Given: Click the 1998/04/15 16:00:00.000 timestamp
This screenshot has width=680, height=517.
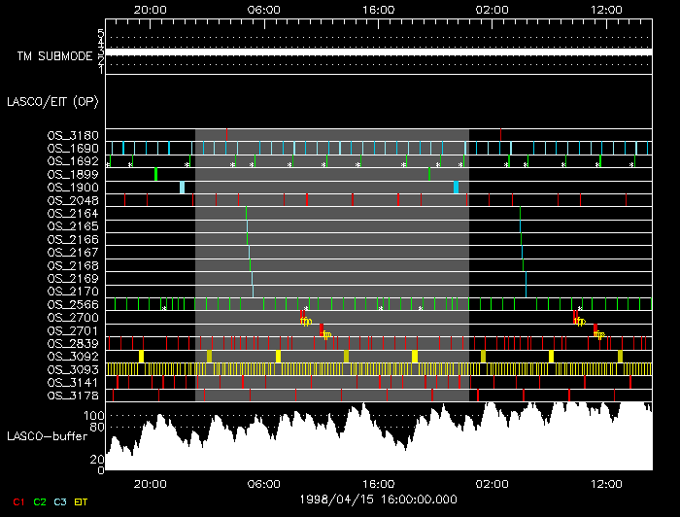Looking at the screenshot, I should [379, 500].
